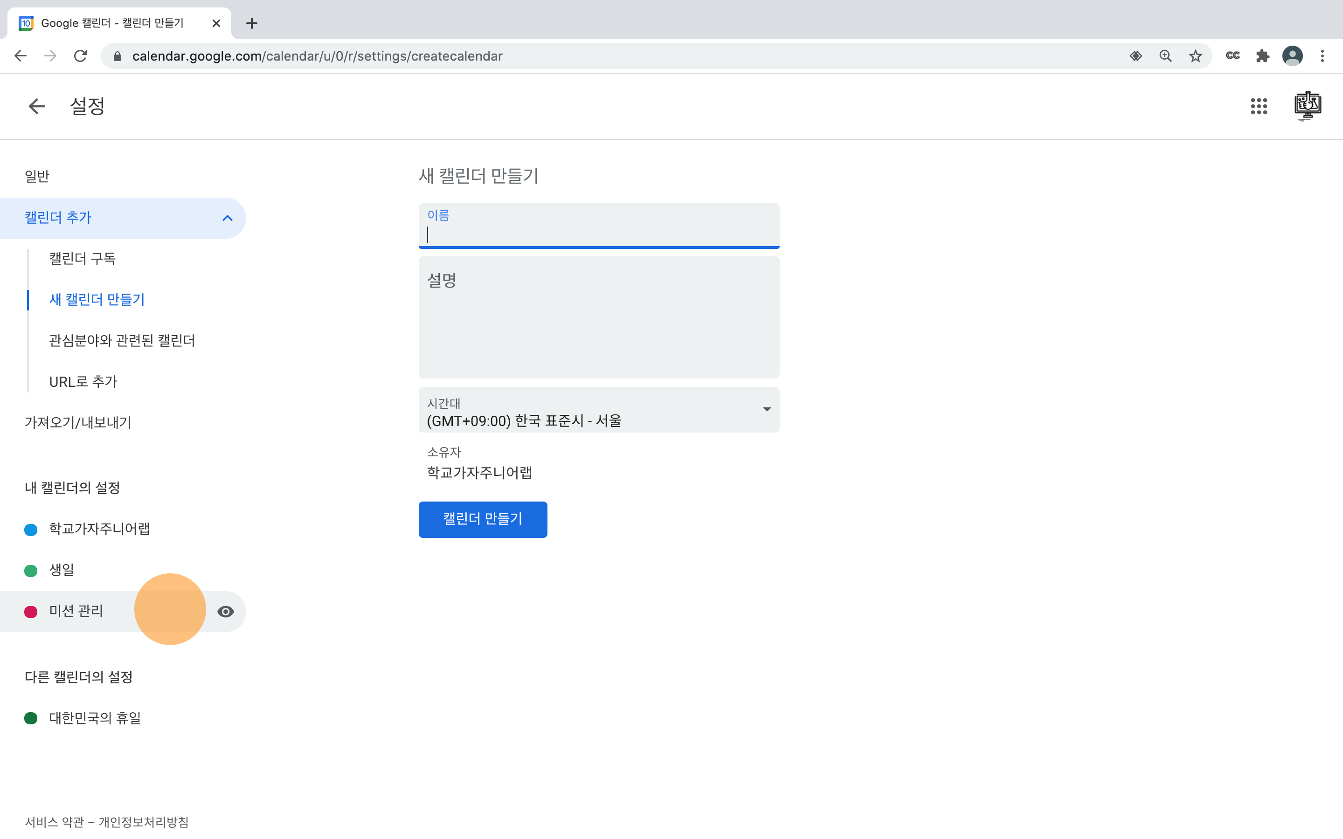Click the account avatar in the page header
Image resolution: width=1343 pixels, height=839 pixels.
coord(1307,105)
